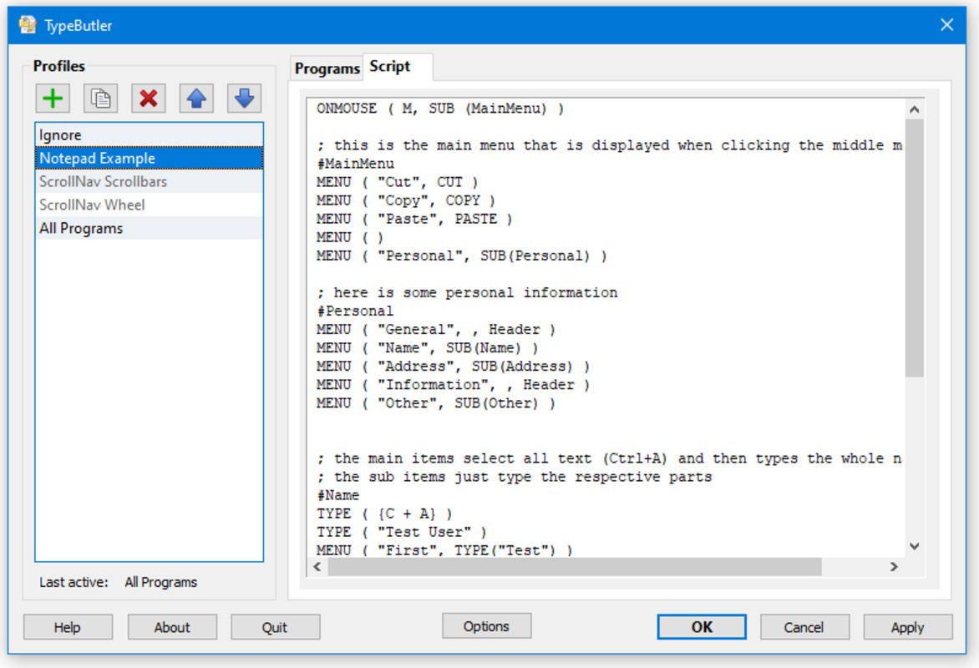This screenshot has width=979, height=668.
Task: Click horizontal scrollbar left arrow
Action: coord(317,567)
